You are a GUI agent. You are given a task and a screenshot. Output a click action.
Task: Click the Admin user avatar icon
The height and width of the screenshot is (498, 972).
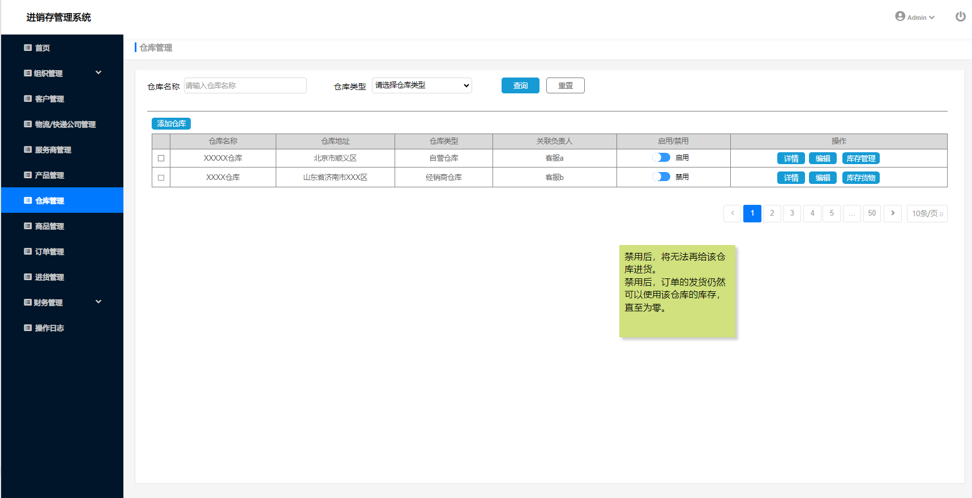(900, 16)
